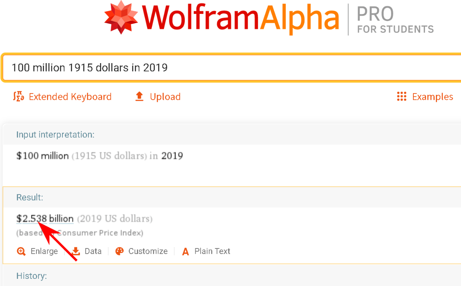This screenshot has height=286, width=461.
Task: Click the bold '2019' in input interpretation
Action: pyautogui.click(x=172, y=156)
